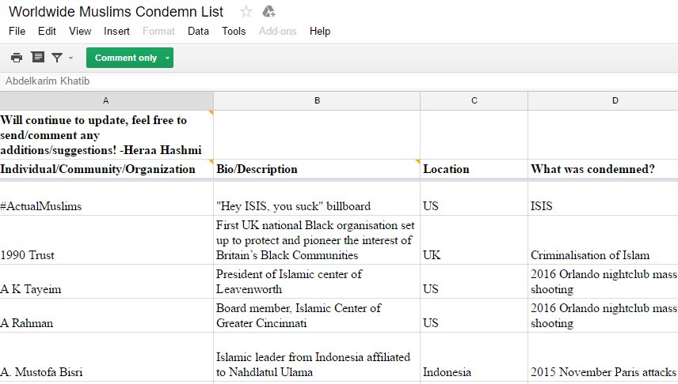Select column B header
This screenshot has width=678, height=384.
317,100
